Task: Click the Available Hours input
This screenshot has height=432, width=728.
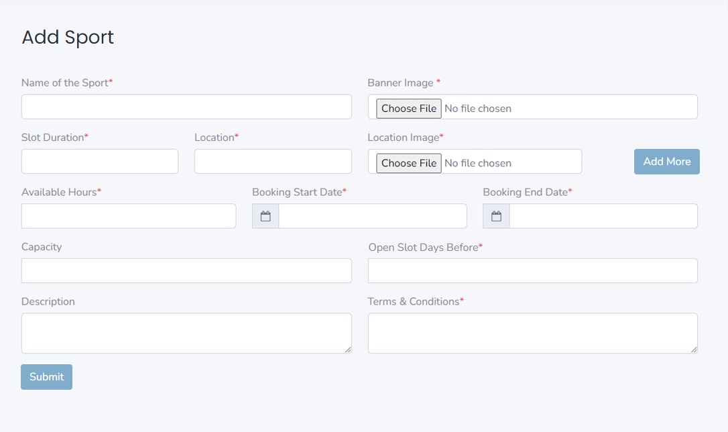Action: (129, 216)
